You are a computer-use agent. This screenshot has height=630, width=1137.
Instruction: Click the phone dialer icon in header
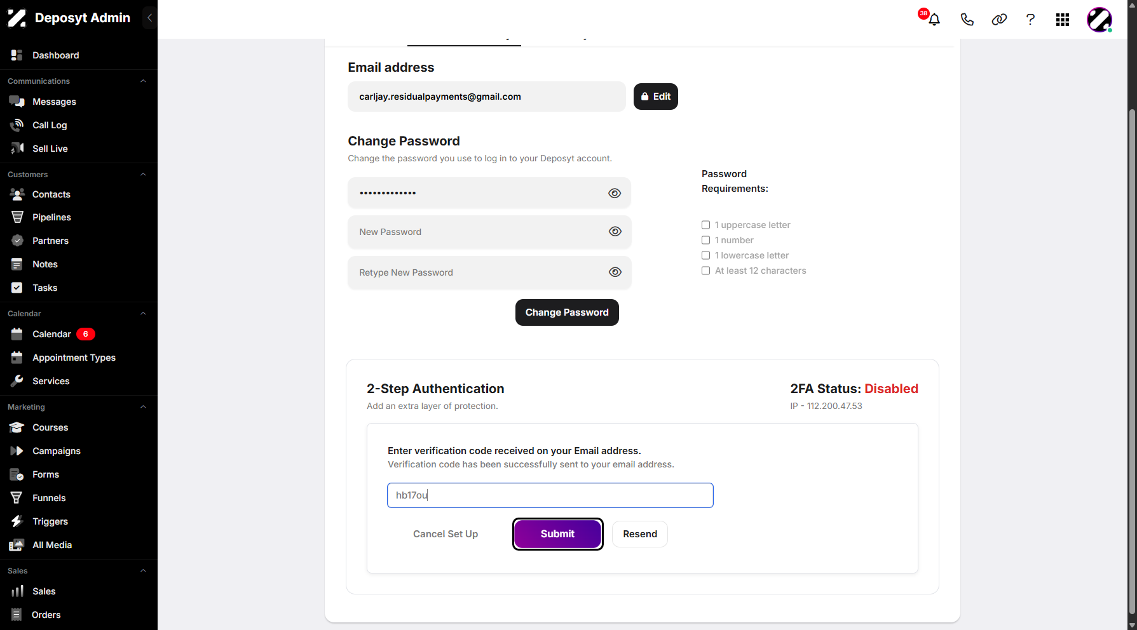point(967,20)
